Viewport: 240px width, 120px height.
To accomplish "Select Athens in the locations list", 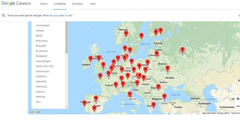I will point(40,31).
